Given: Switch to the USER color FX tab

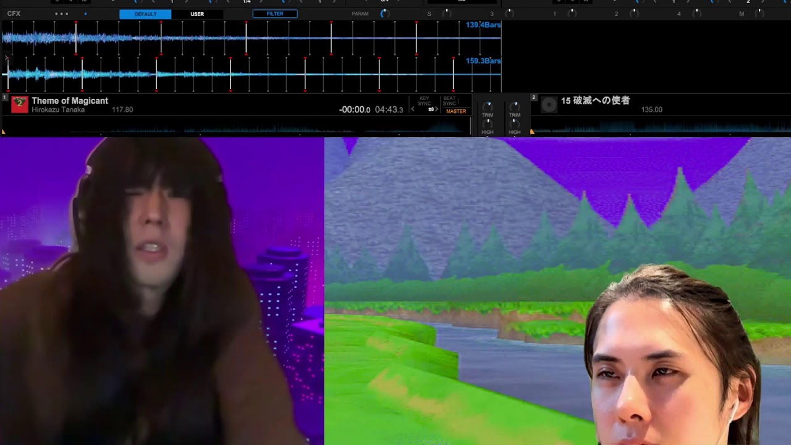Looking at the screenshot, I should (x=197, y=14).
